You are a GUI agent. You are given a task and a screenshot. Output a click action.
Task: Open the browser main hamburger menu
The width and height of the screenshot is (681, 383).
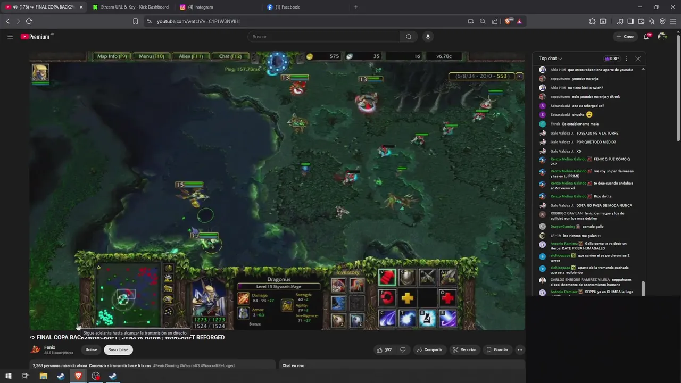(x=674, y=21)
